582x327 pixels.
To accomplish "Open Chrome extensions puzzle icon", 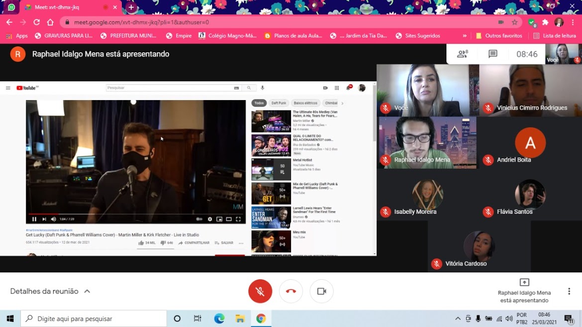I will (545, 22).
